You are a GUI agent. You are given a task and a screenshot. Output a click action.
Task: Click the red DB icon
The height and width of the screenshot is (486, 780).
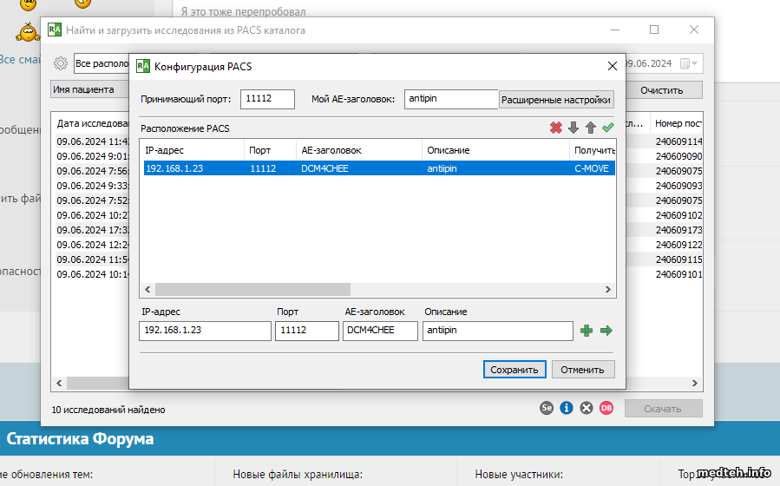pyautogui.click(x=606, y=408)
